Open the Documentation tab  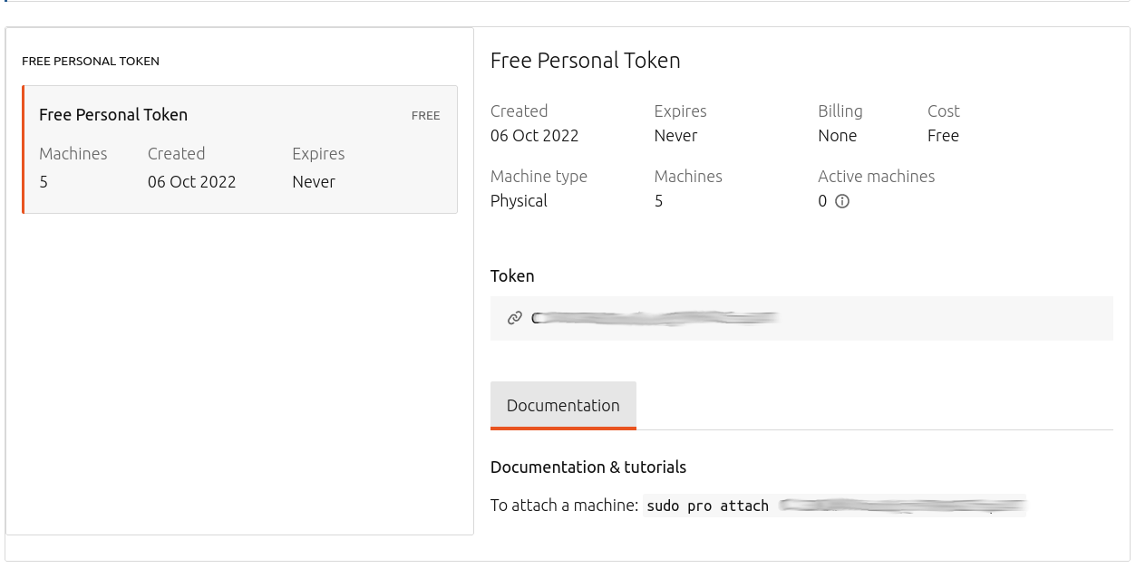coord(563,405)
